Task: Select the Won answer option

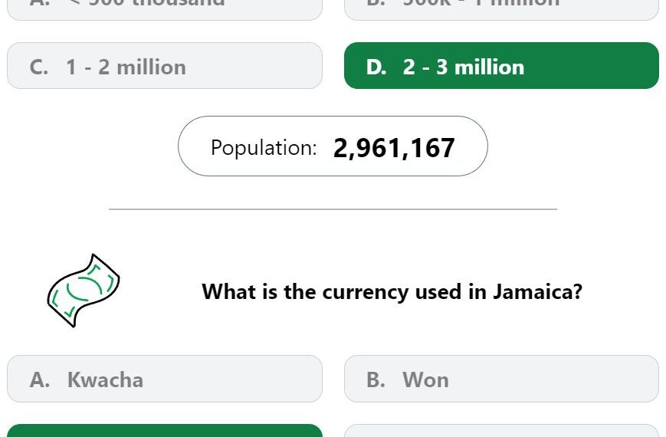Action: coord(501,379)
